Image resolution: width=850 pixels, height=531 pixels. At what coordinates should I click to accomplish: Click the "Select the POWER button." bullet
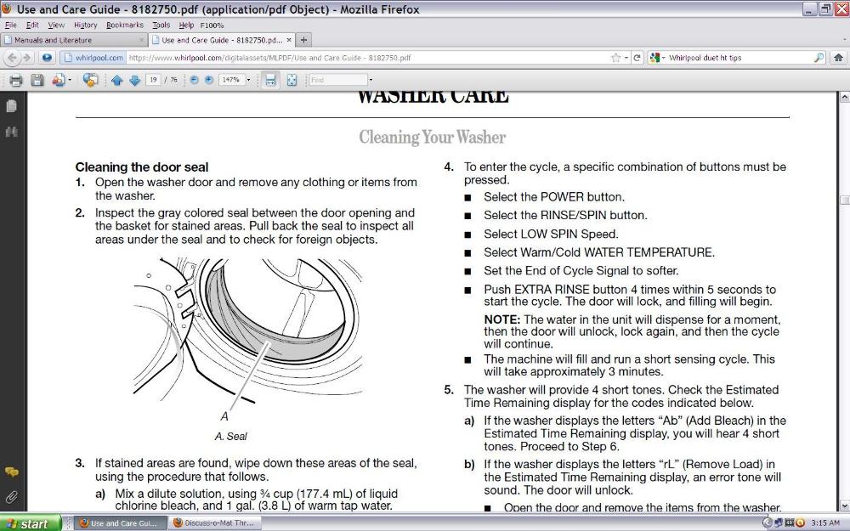pos(554,197)
